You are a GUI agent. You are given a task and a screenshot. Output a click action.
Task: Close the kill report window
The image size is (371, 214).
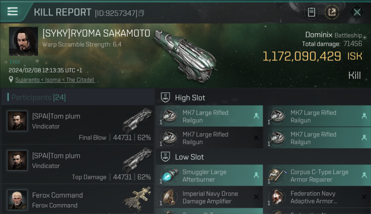tap(357, 12)
